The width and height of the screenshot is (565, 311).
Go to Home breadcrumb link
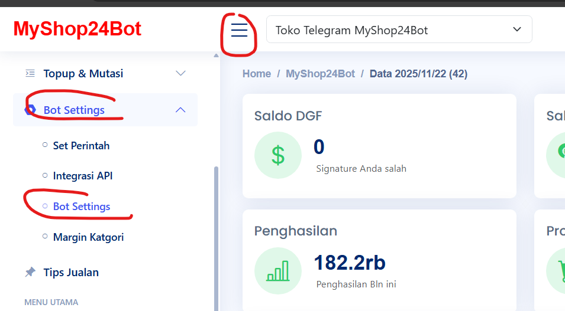tap(257, 74)
